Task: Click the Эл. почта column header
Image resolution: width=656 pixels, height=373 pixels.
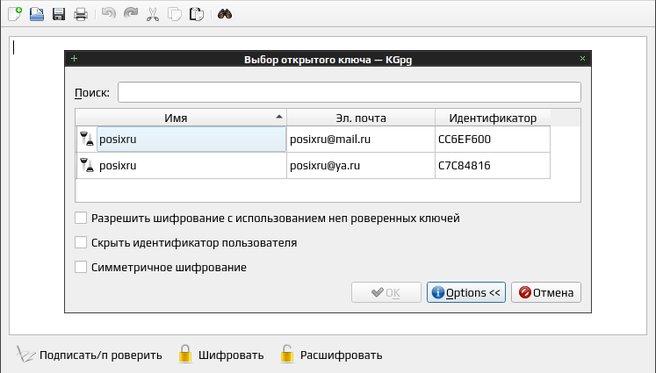Action: coord(361,118)
